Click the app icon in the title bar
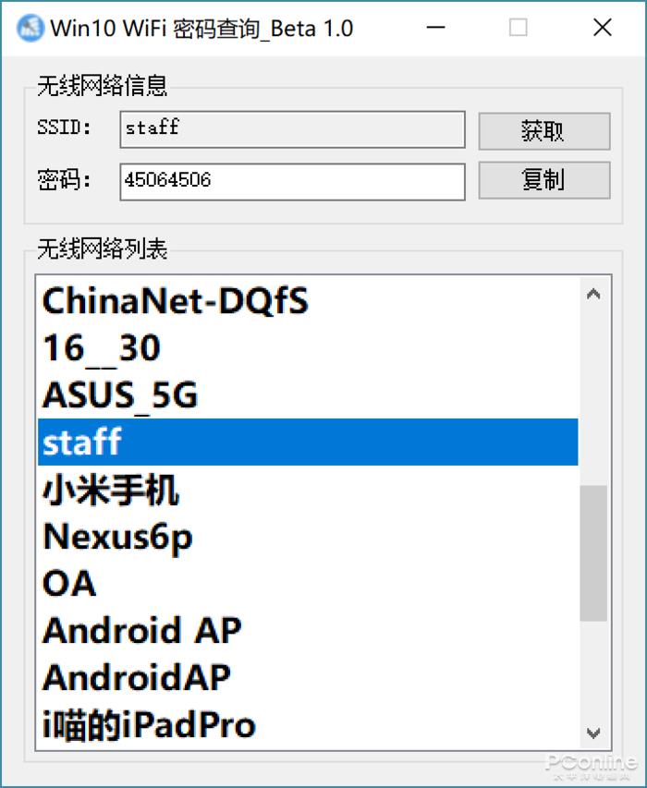The height and width of the screenshot is (788, 647). coord(31,28)
